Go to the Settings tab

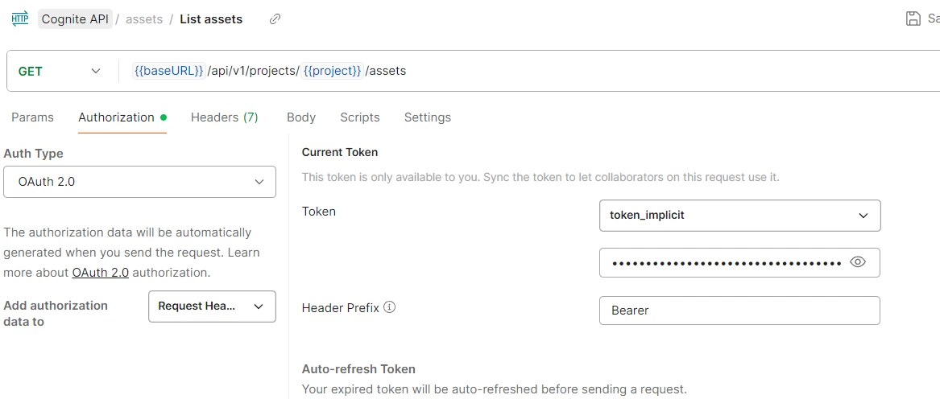click(x=428, y=117)
